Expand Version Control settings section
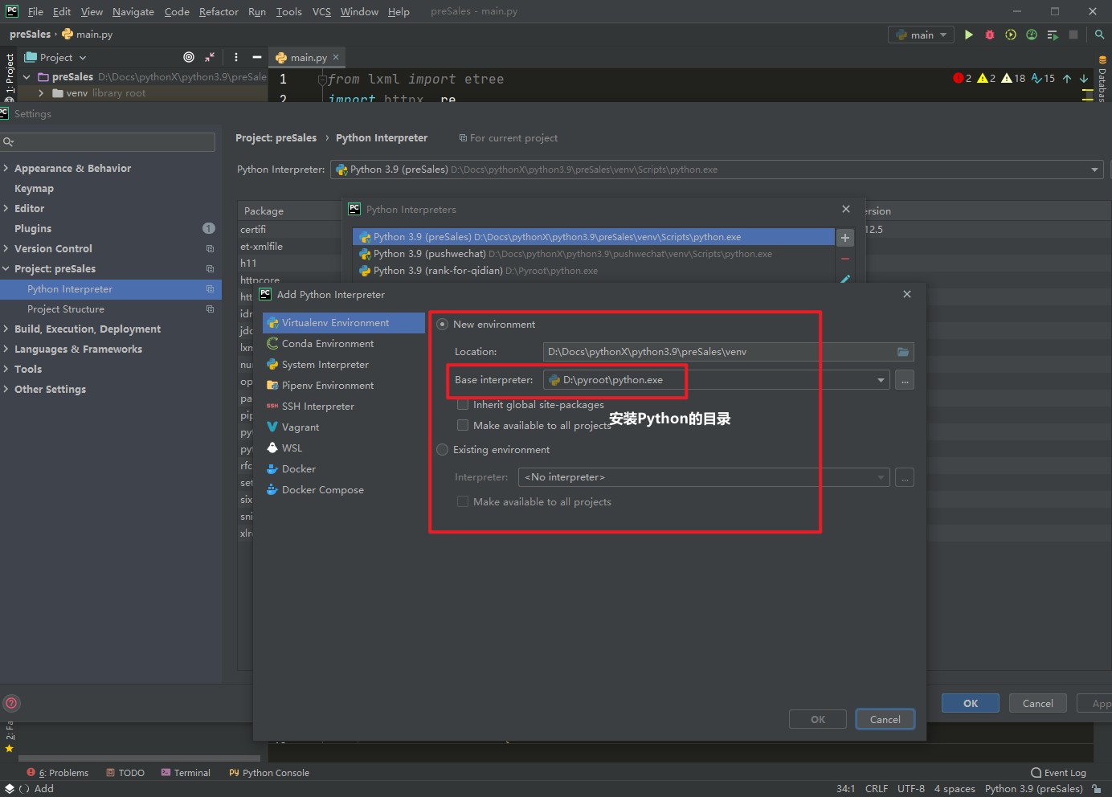The width and height of the screenshot is (1112, 797). [6, 248]
